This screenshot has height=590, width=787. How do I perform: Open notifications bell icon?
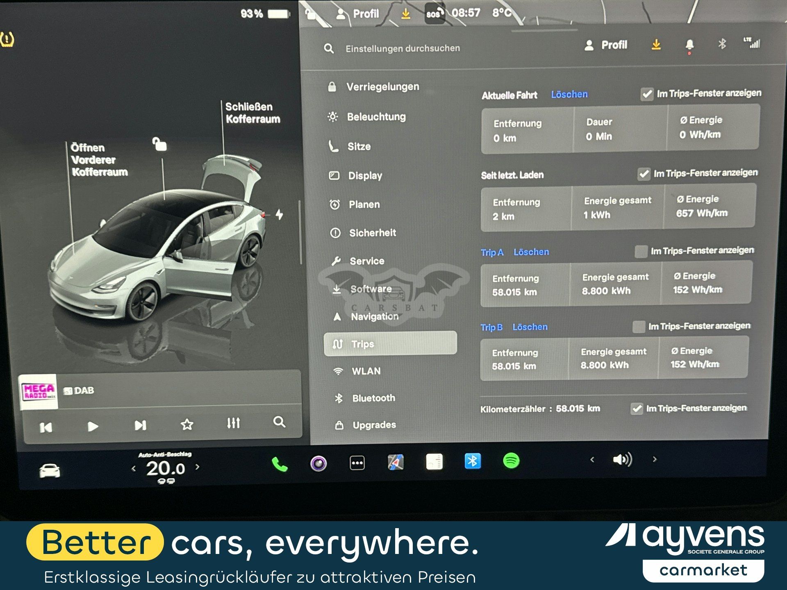click(689, 45)
